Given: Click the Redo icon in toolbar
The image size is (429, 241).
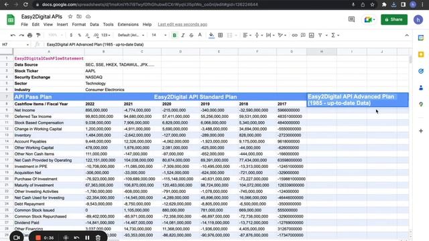Looking at the screenshot, I should (21, 35).
